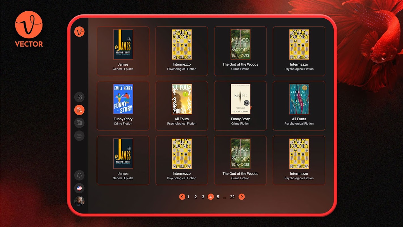
Task: Open The God of the Woods cover in top row
Action: click(241, 44)
